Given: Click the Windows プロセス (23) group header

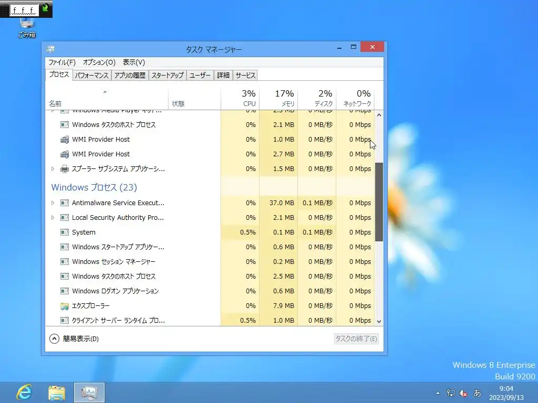Looking at the screenshot, I should [94, 187].
